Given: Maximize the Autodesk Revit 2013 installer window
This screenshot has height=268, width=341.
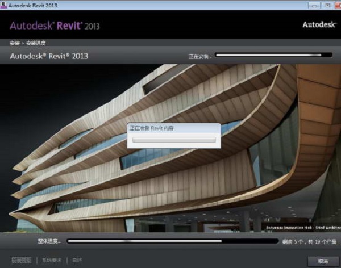Looking at the screenshot, I should click(327, 6).
